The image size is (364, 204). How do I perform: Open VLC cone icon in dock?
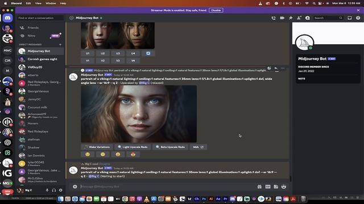(147, 199)
